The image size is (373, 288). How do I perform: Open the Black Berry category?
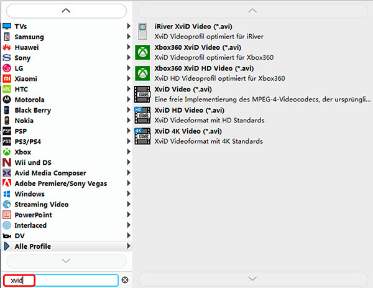pyautogui.click(x=67, y=110)
